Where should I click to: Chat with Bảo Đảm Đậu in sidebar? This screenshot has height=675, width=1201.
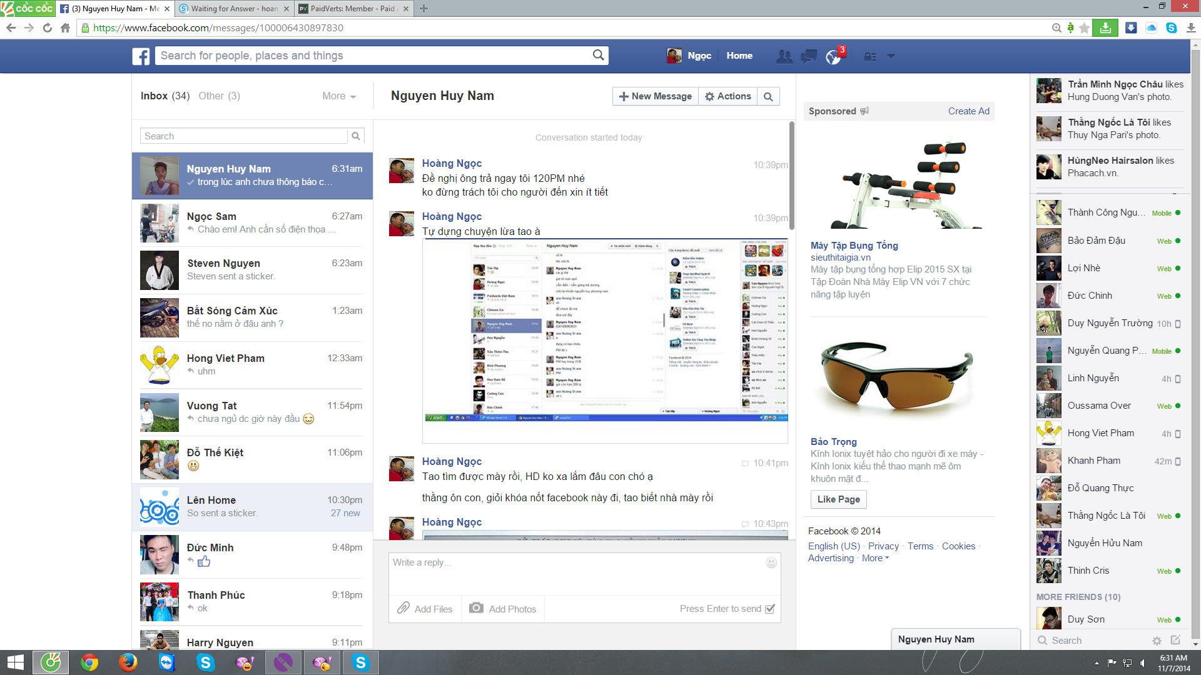coord(1108,241)
